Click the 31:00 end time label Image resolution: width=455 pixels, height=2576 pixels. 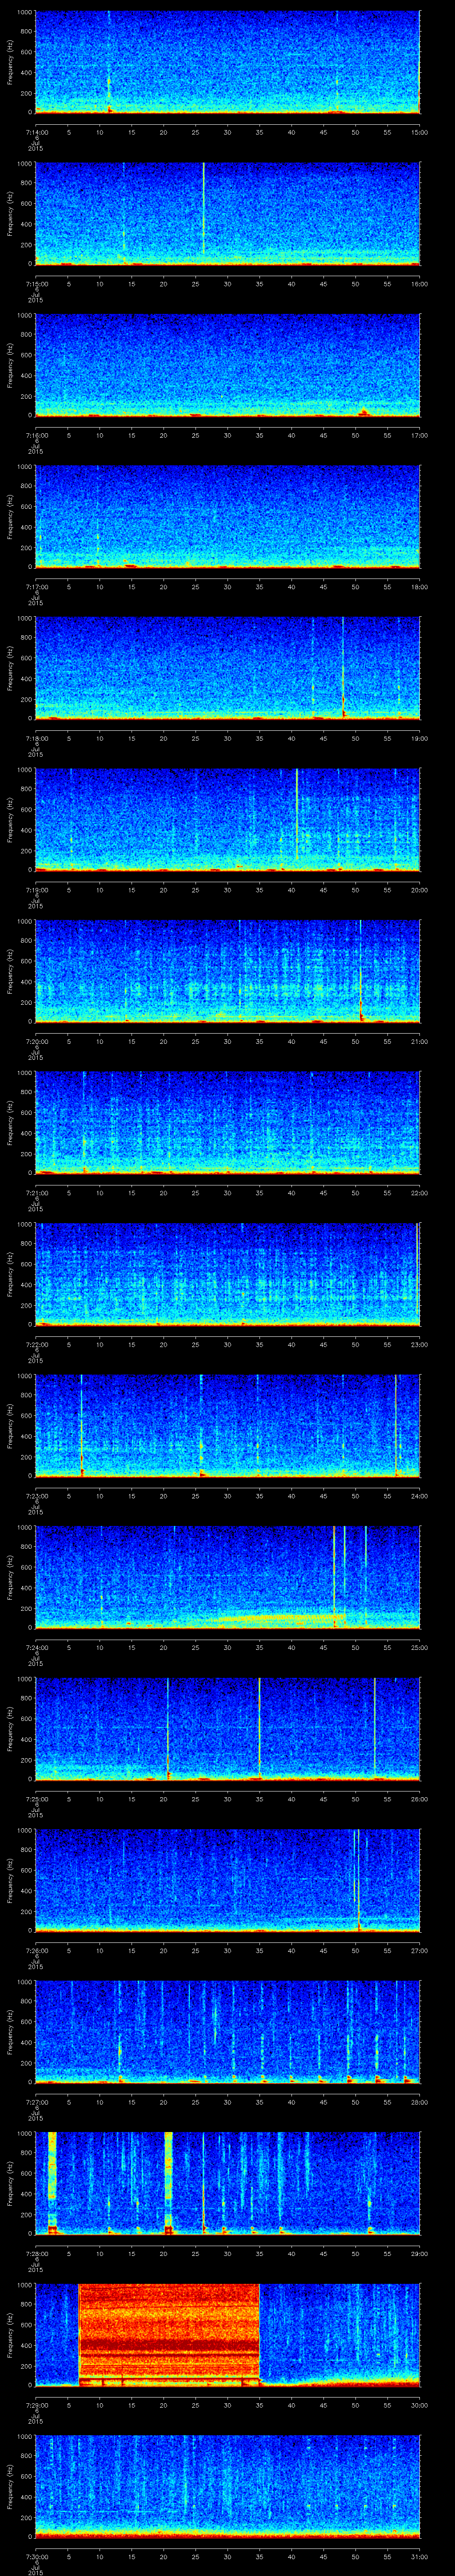click(420, 2556)
